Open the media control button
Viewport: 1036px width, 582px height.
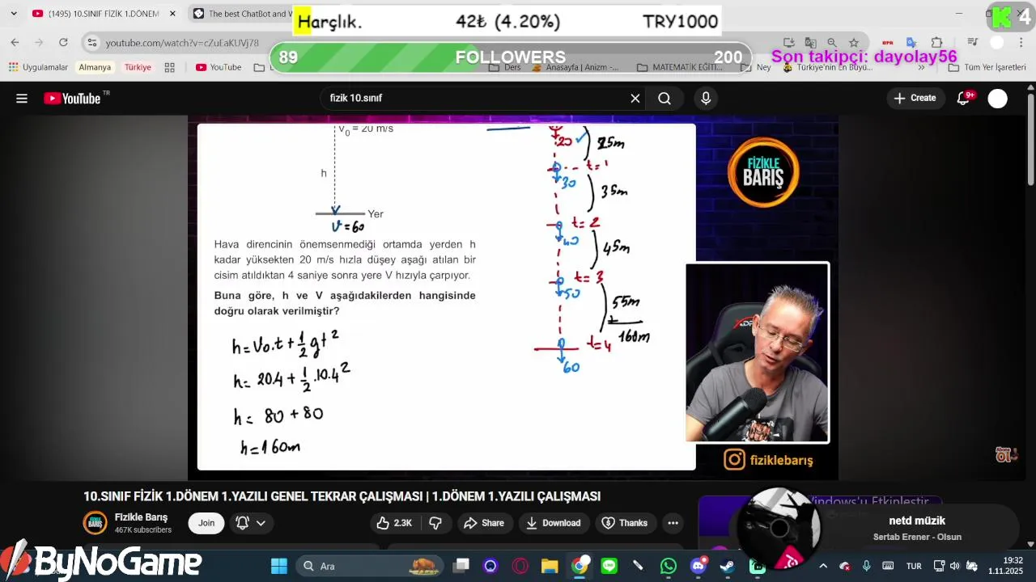tap(973, 43)
